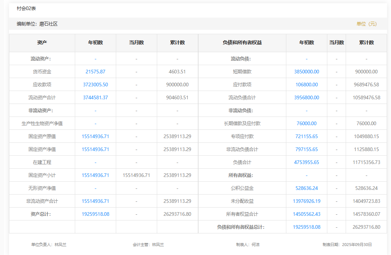
Task: Click the 公积公益金 年初数 blue link
Action: click(x=306, y=188)
